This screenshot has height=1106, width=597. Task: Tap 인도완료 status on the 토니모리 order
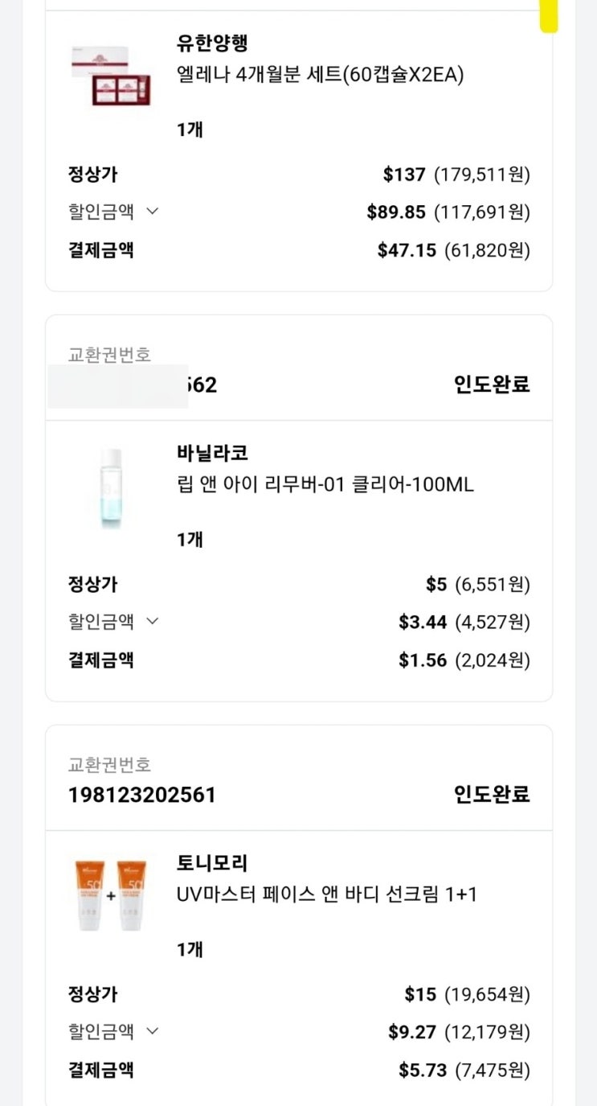(x=492, y=795)
